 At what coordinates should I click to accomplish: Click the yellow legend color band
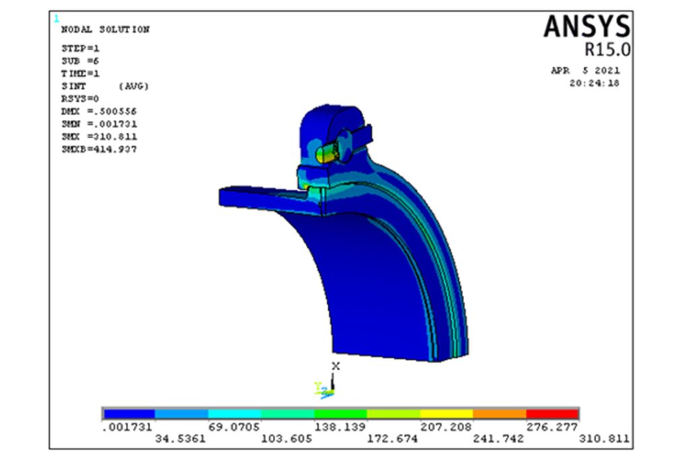tap(446, 414)
